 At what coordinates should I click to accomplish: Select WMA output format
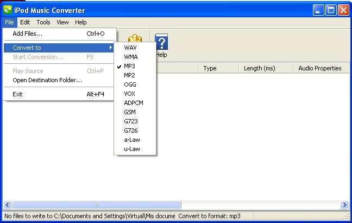[x=135, y=57]
